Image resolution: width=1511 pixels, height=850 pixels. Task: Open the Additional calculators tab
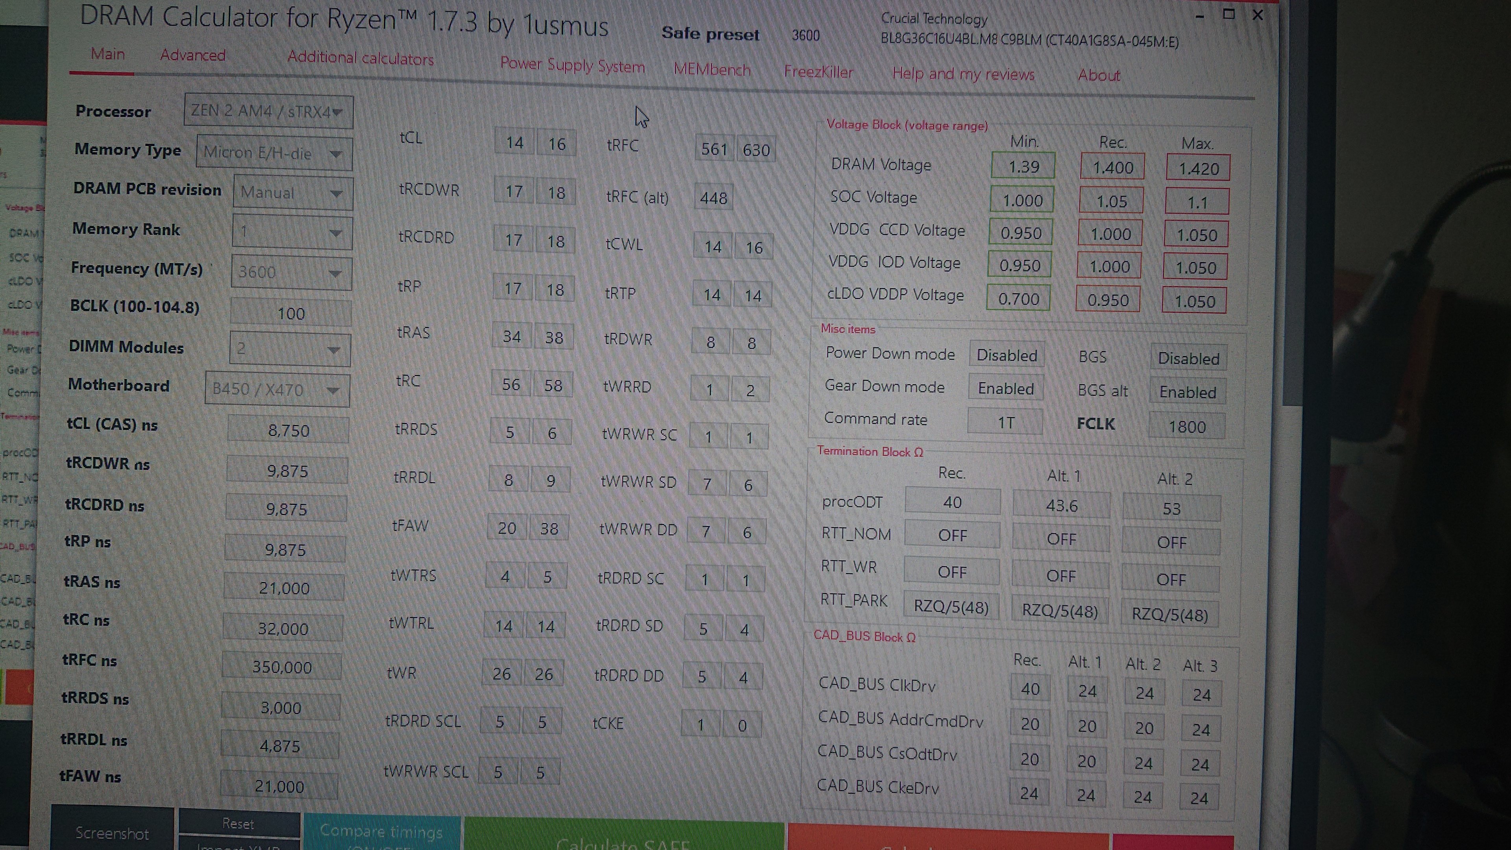tap(360, 58)
